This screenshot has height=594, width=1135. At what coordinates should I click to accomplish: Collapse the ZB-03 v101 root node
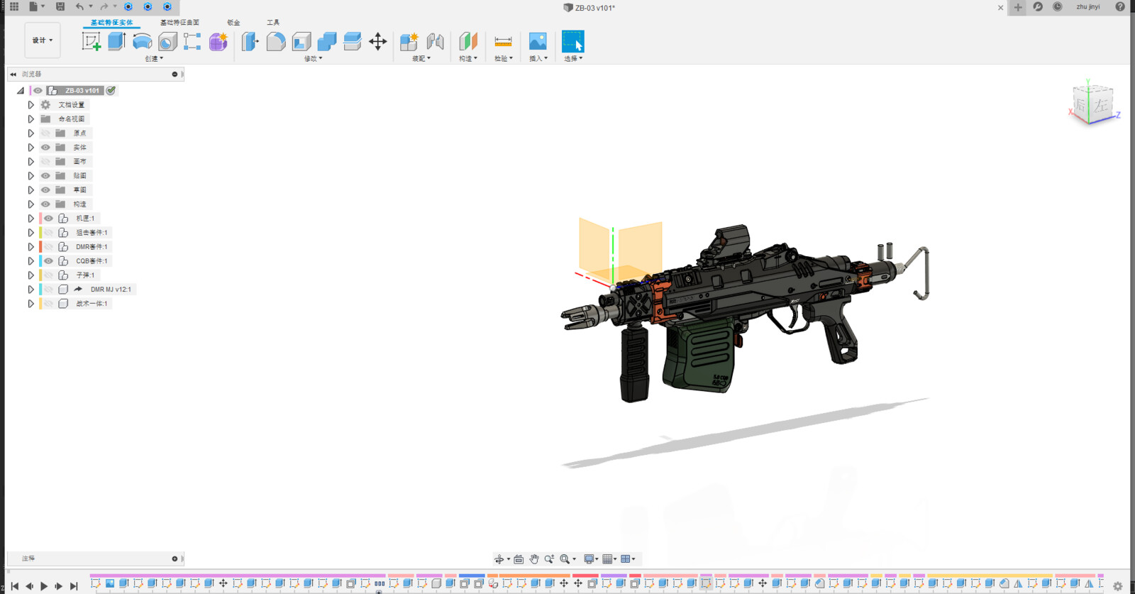[20, 91]
